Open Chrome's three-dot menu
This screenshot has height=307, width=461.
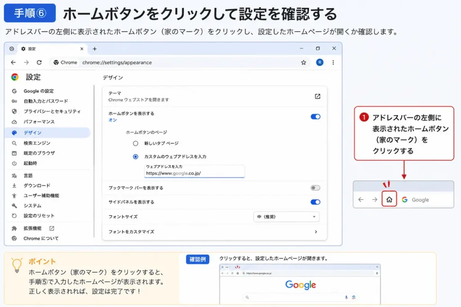click(333, 62)
